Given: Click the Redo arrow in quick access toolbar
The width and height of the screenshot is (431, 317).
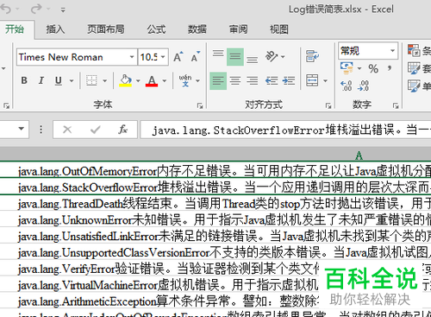Looking at the screenshot, I should [x=36, y=10].
